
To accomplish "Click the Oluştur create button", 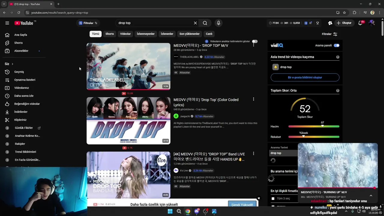I will pos(344,23).
